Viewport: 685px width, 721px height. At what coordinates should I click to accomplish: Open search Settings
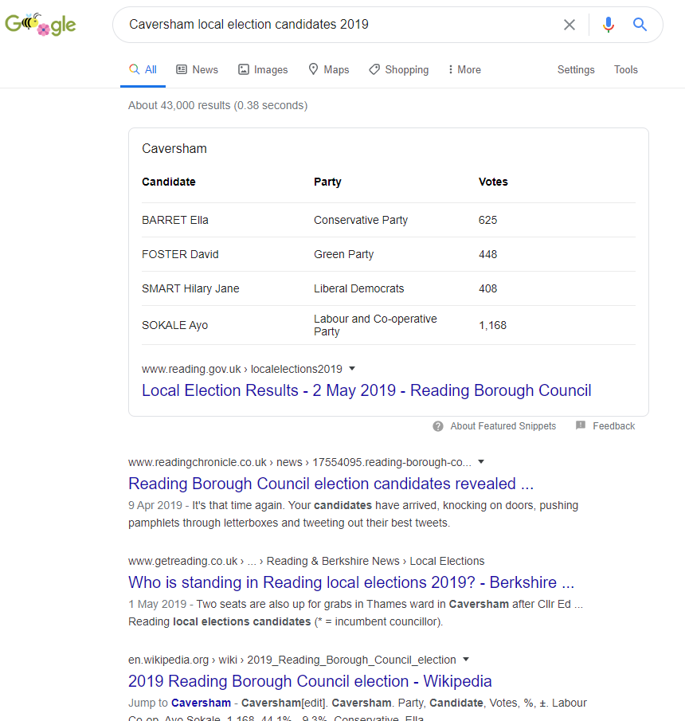(576, 69)
